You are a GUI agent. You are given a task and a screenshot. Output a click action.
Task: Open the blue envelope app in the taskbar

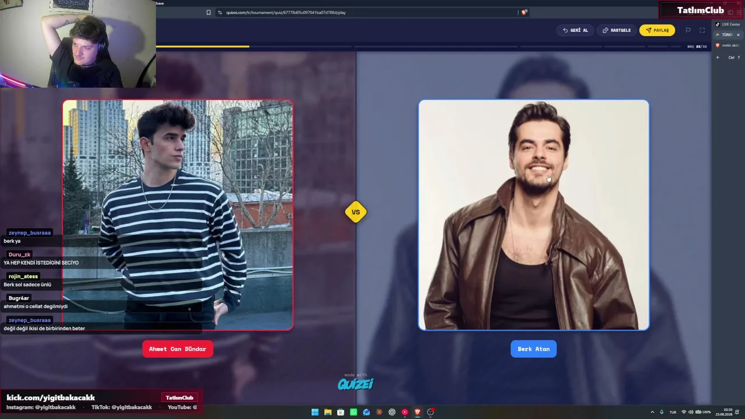pos(366,412)
